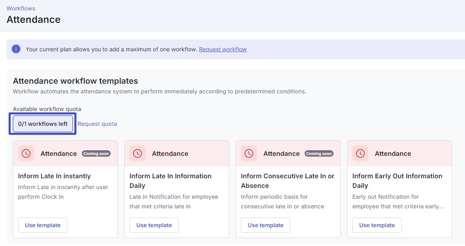Click the 0/1 workflows left quota badge
Screen dimensions: 465x246
42,123
